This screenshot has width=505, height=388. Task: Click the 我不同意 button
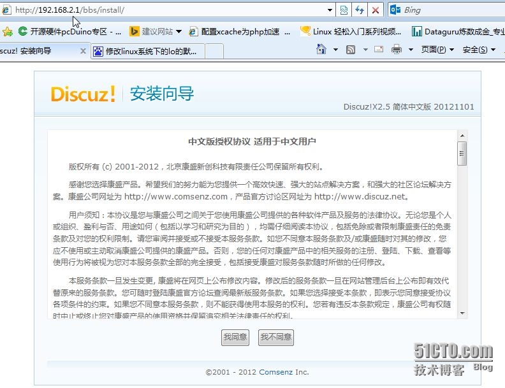pyautogui.click(x=276, y=337)
